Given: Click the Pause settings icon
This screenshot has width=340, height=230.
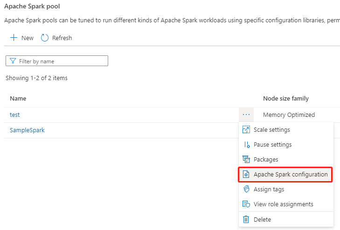Looking at the screenshot, I should (247, 144).
